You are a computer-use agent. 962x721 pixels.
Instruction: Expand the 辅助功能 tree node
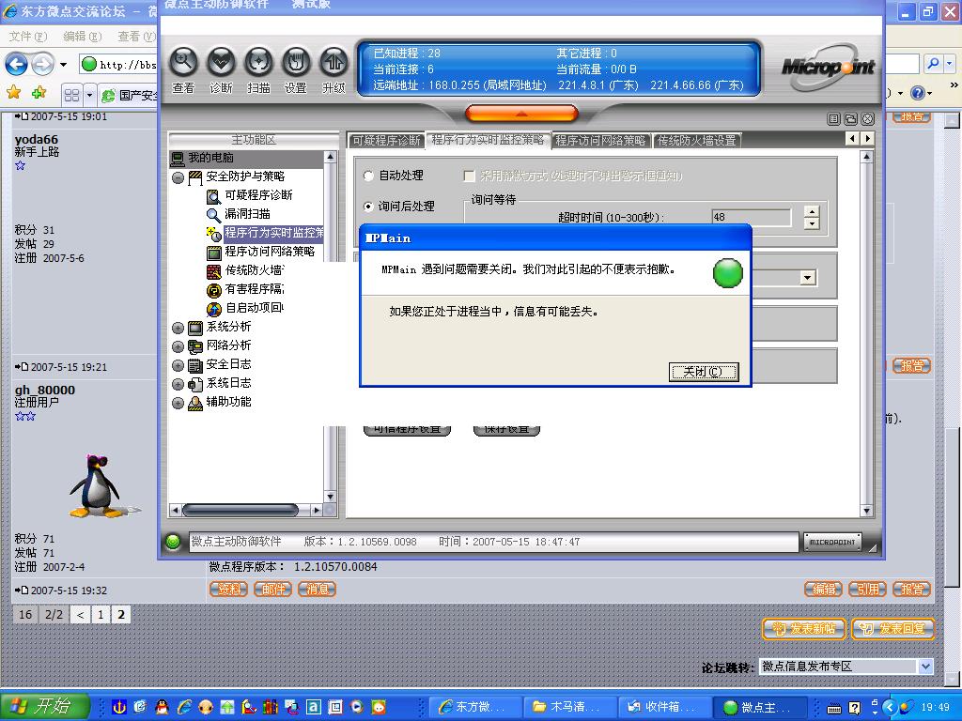tap(178, 403)
